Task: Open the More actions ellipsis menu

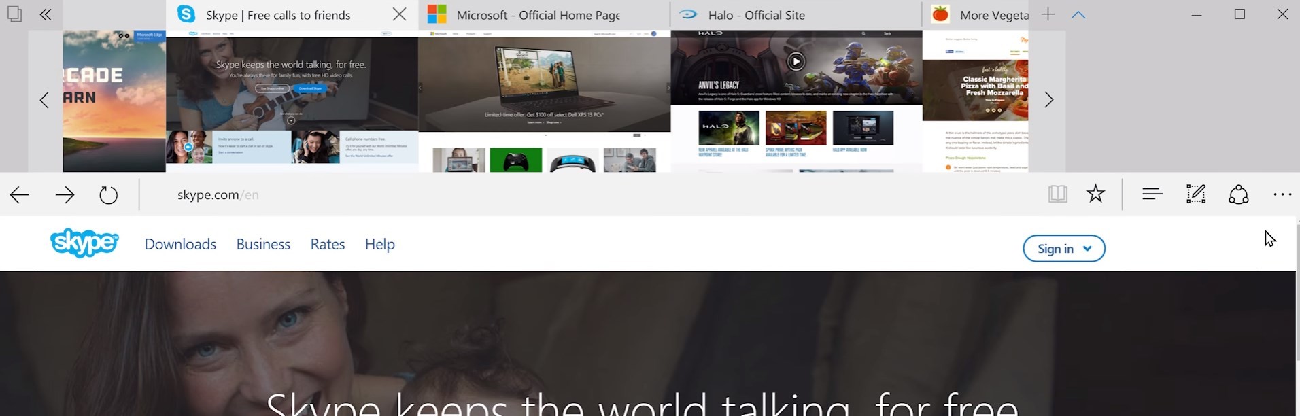Action: coord(1282,194)
